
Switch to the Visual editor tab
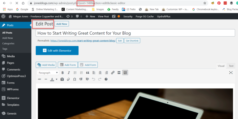pos(221,66)
